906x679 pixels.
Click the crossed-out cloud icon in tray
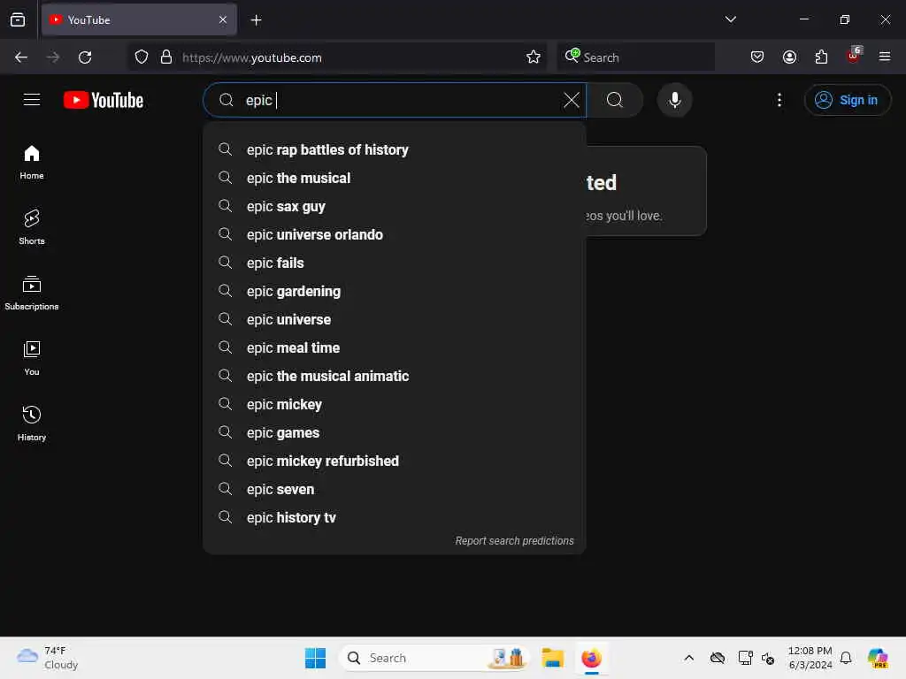tap(718, 658)
